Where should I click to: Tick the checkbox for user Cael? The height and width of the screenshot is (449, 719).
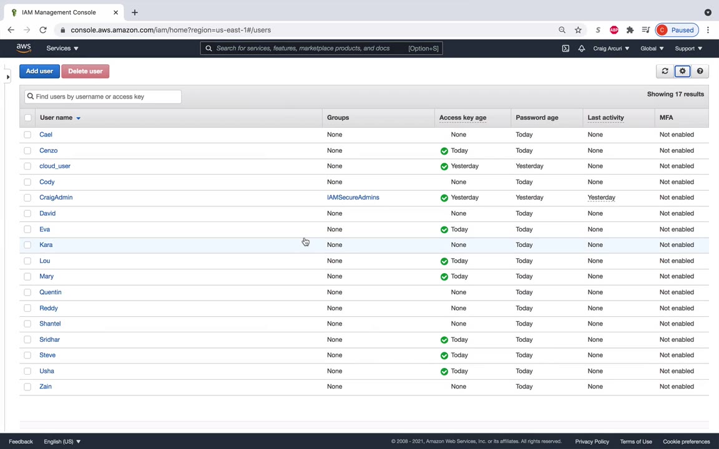pyautogui.click(x=27, y=135)
